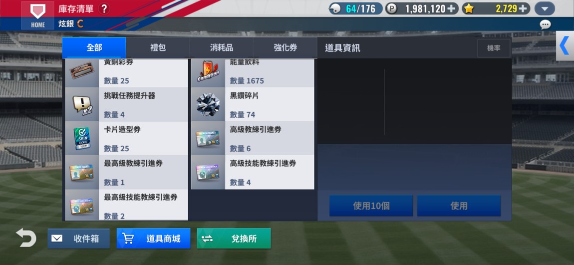Expand the top-right dropdown arrow menu
This screenshot has height=265, width=574.
(545, 9)
